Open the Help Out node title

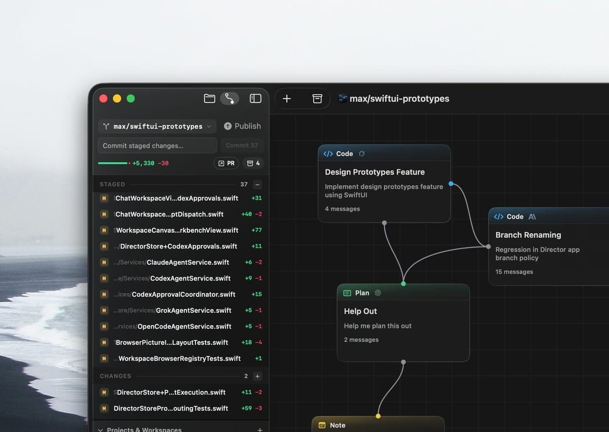point(360,311)
